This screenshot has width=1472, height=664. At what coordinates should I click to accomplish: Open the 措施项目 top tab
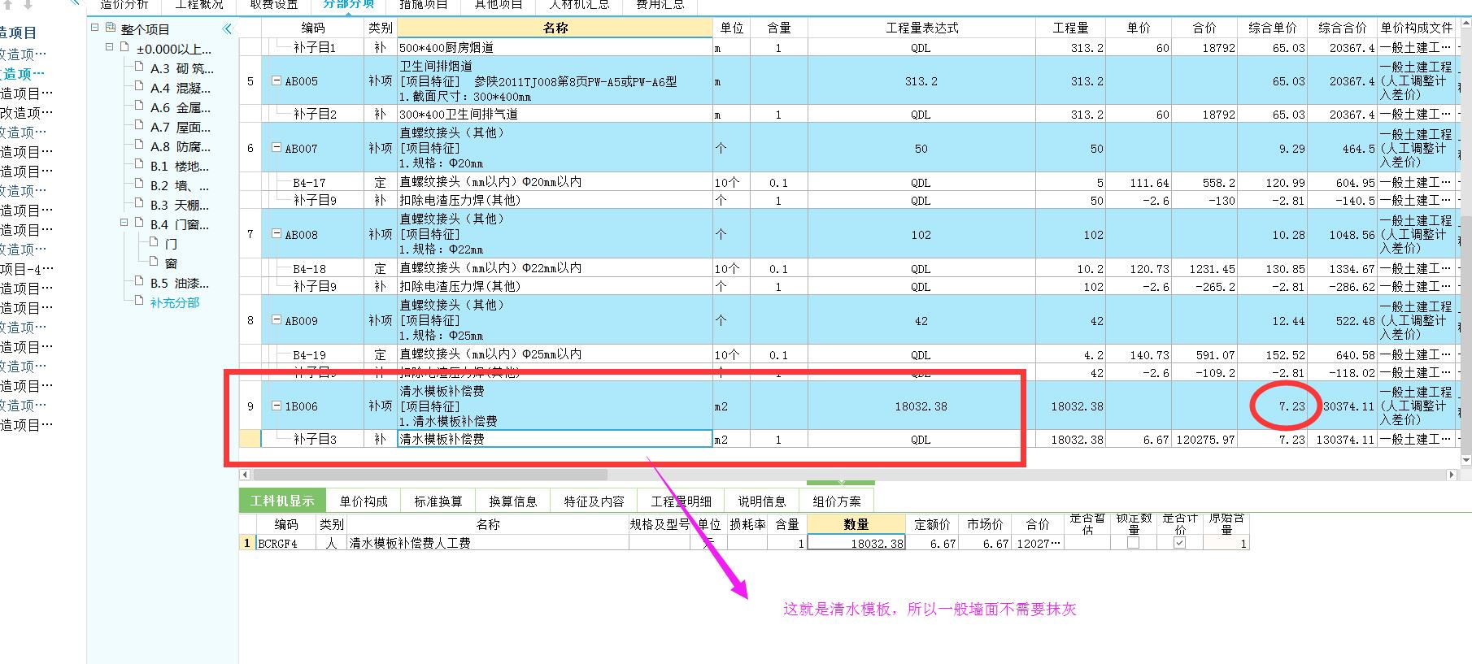424,5
